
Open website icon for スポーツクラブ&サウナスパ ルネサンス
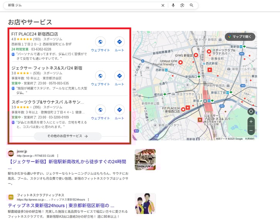point(100,110)
